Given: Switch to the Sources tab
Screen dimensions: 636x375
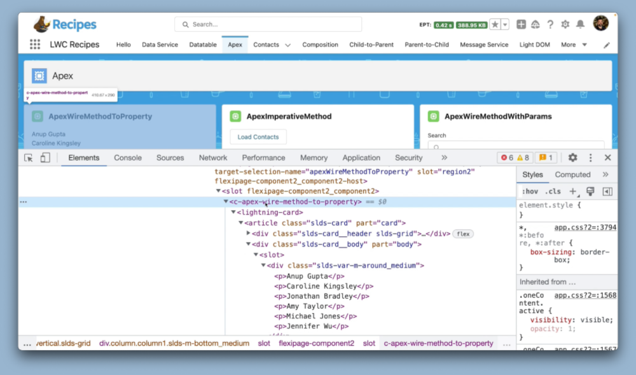Looking at the screenshot, I should tap(170, 158).
